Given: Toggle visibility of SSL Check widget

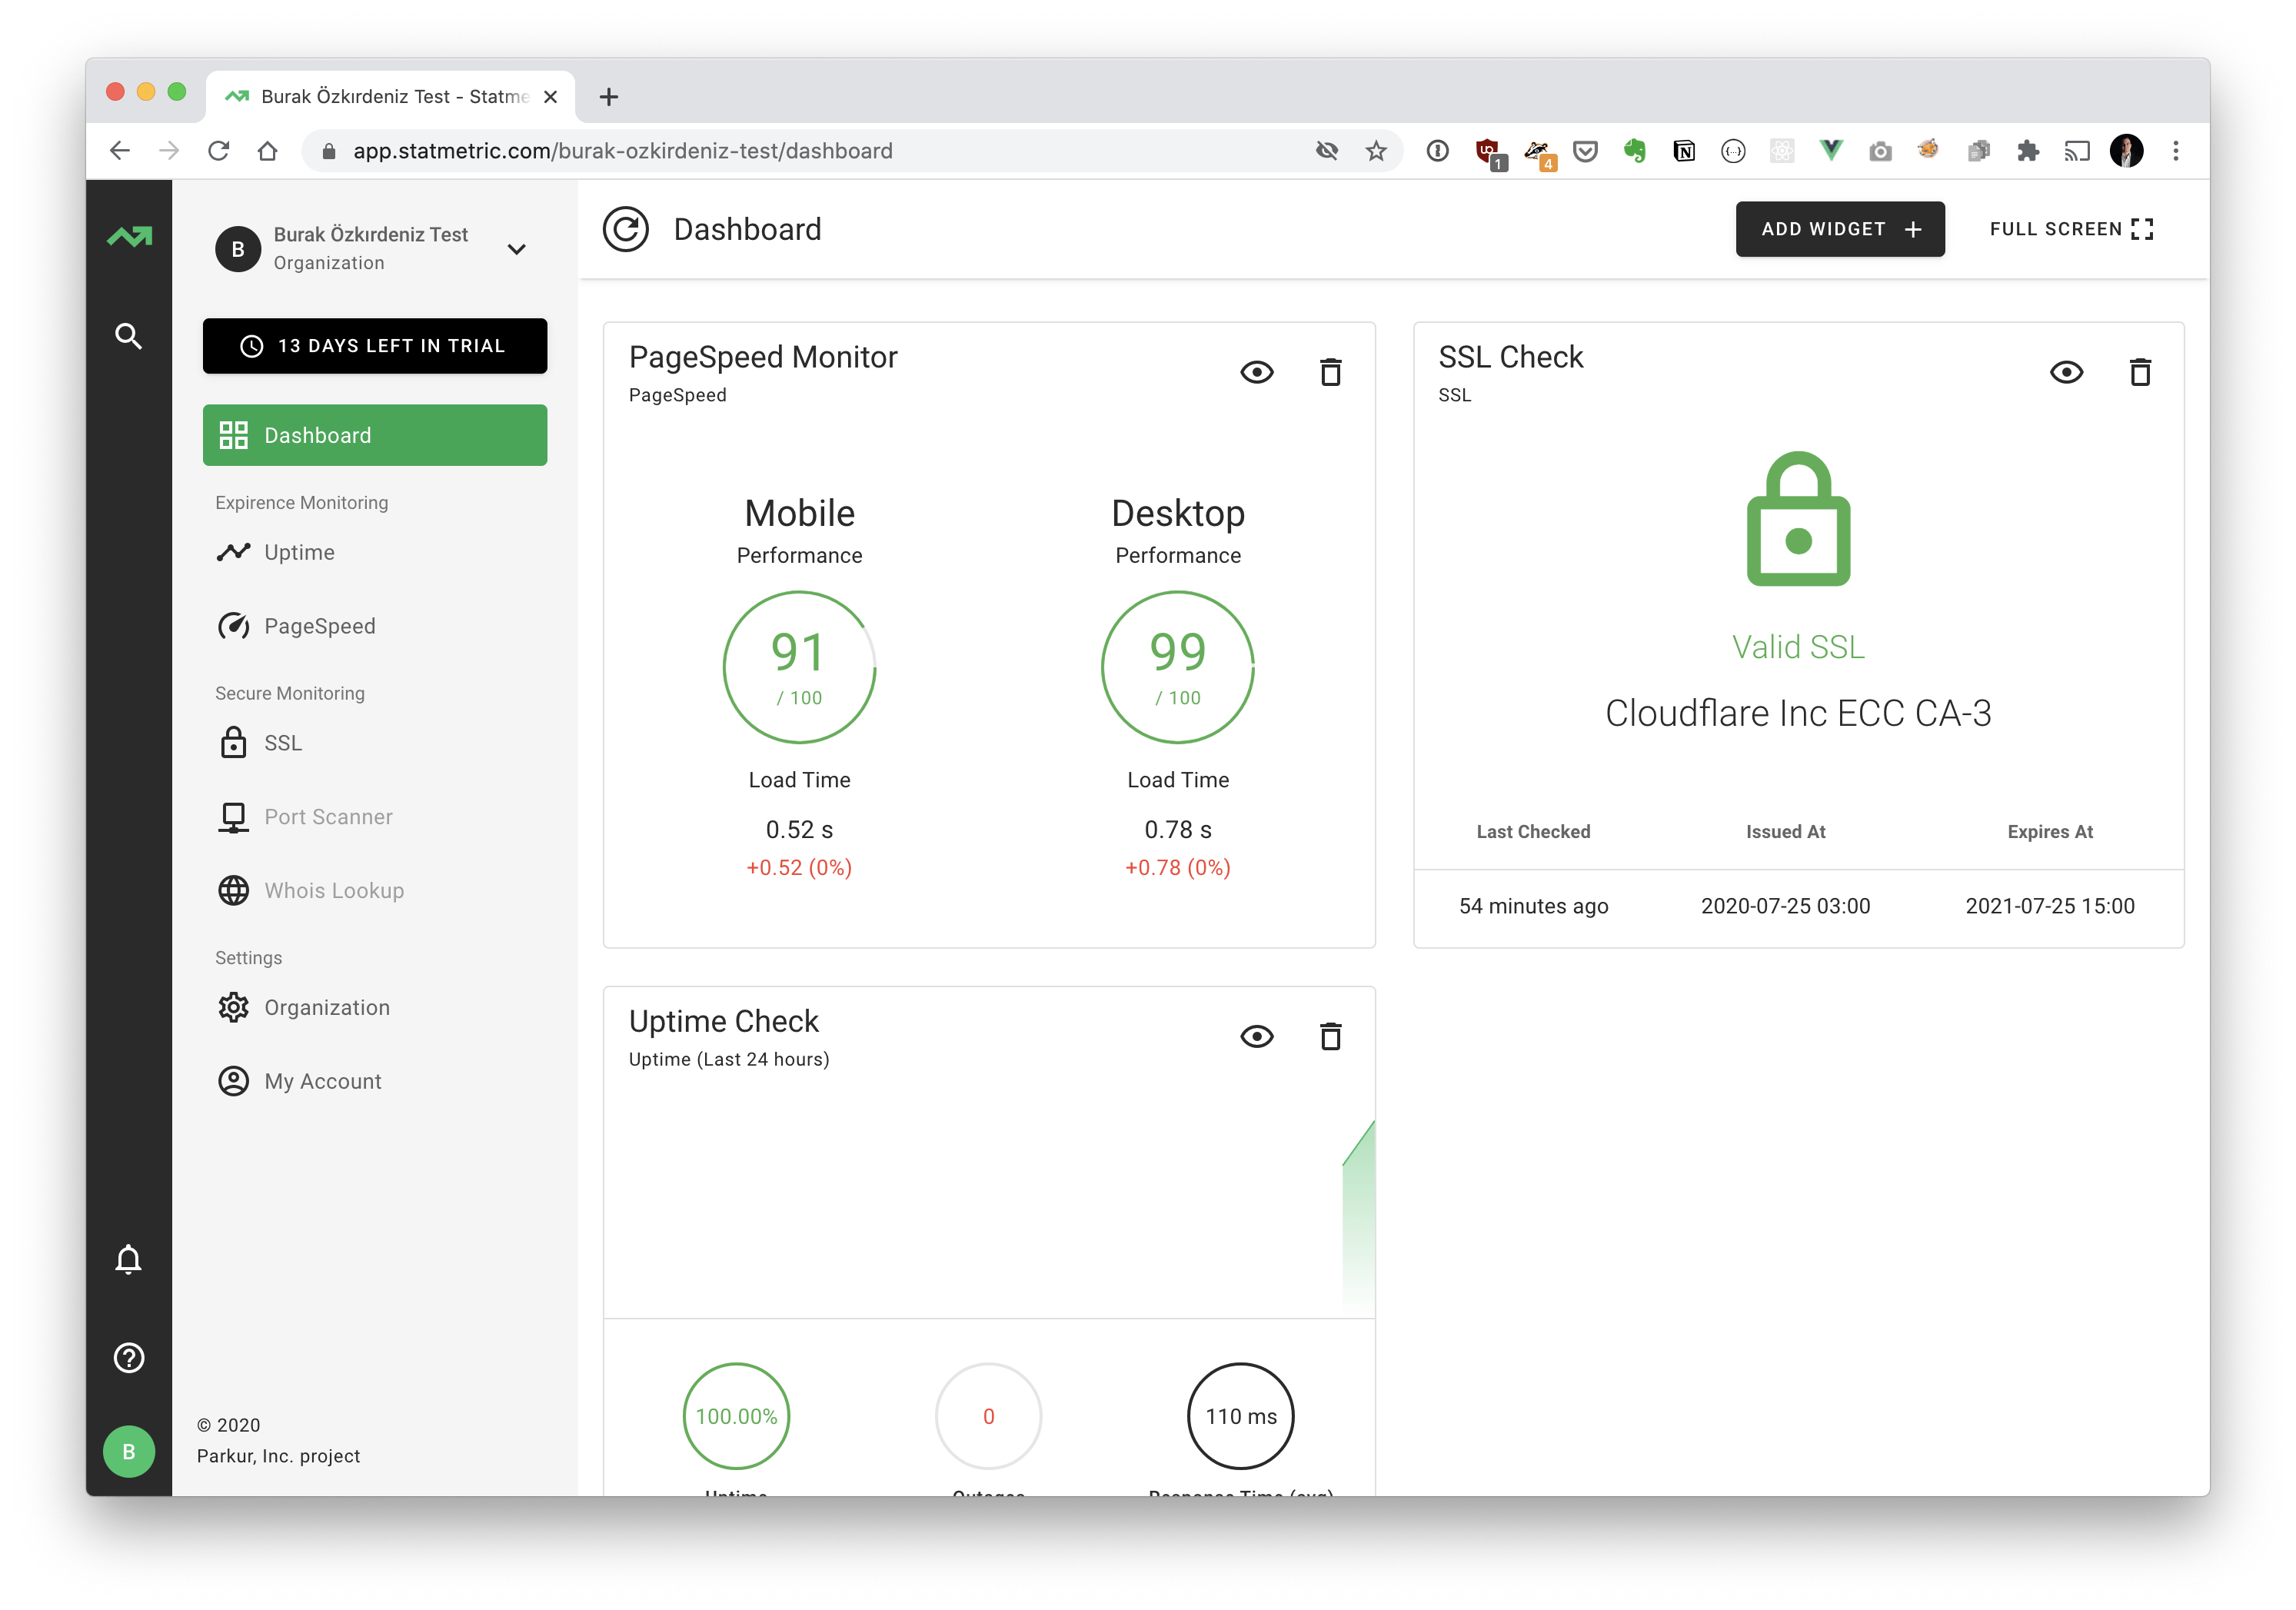Looking at the screenshot, I should (x=2066, y=373).
